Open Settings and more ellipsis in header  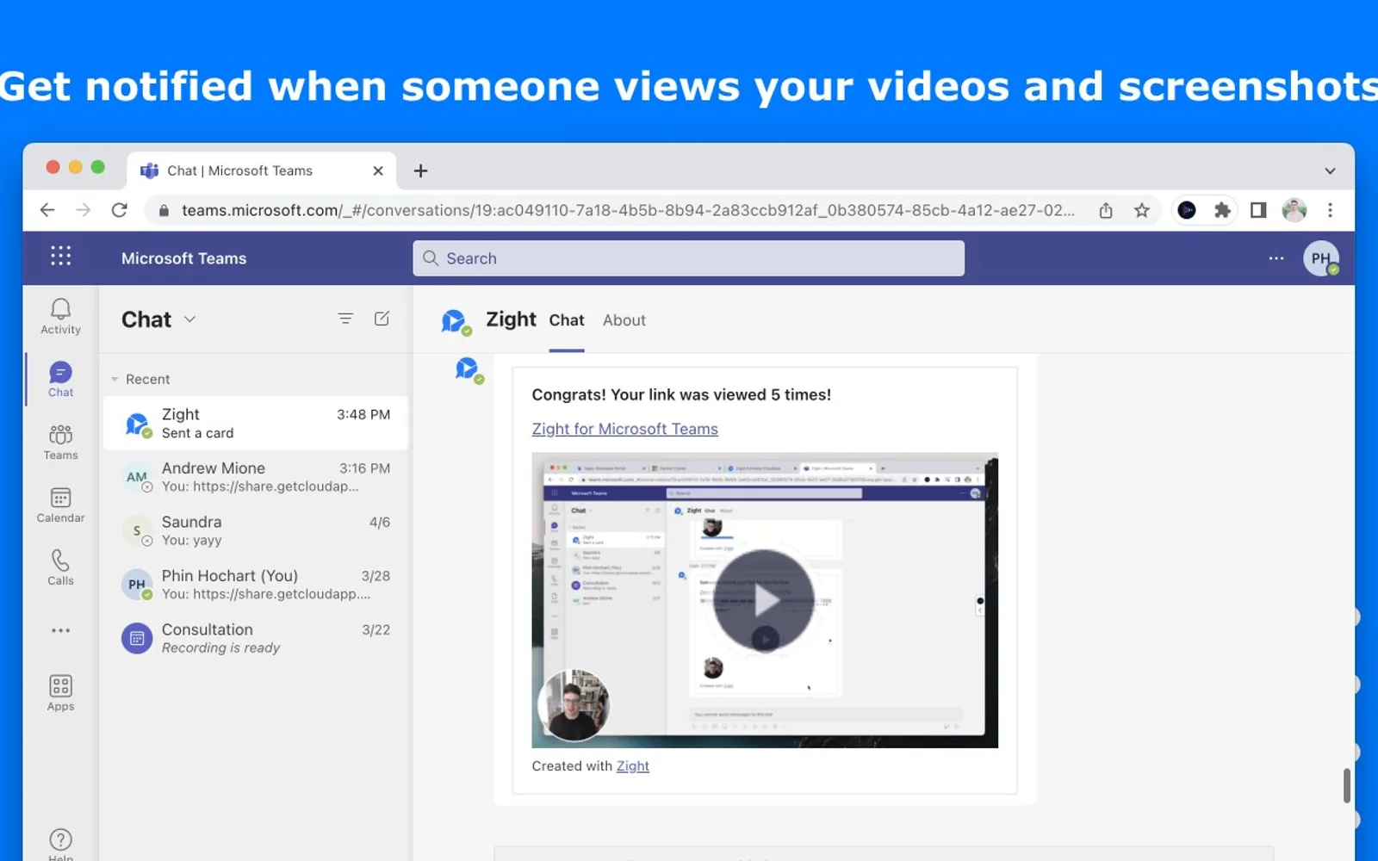[1276, 258]
